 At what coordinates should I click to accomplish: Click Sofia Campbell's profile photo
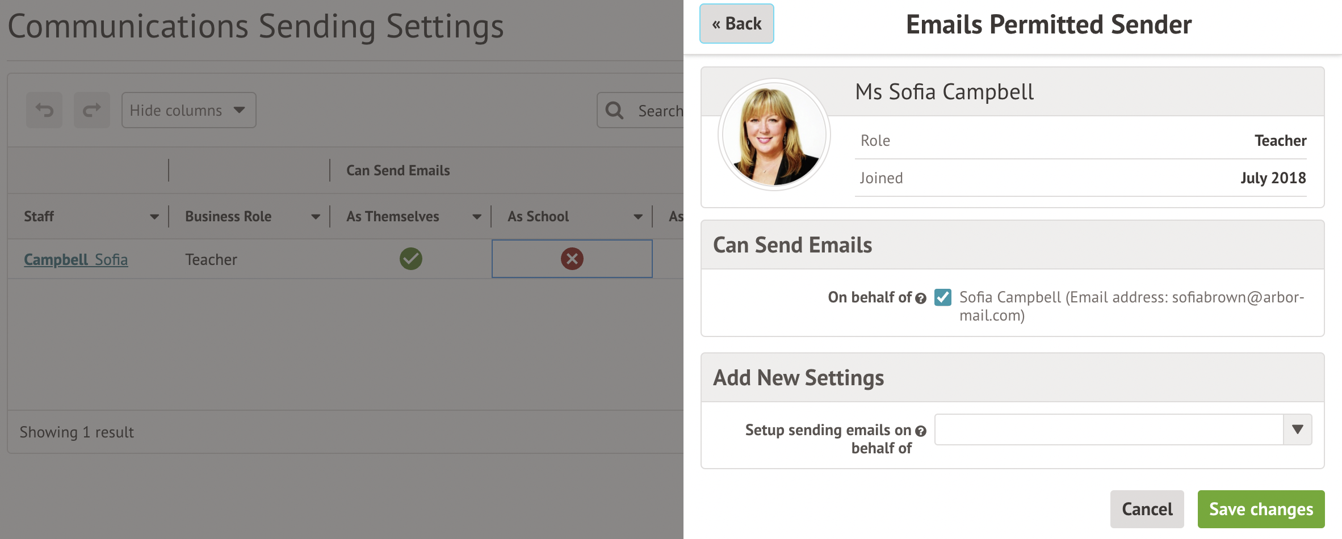point(774,135)
